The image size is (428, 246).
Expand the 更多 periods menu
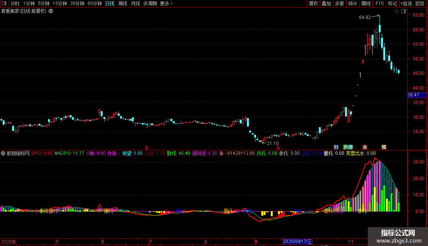[166, 3]
